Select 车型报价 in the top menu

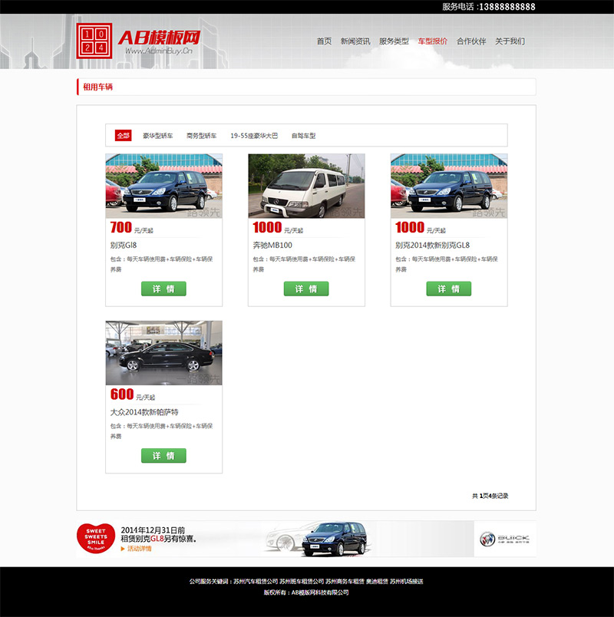(432, 41)
